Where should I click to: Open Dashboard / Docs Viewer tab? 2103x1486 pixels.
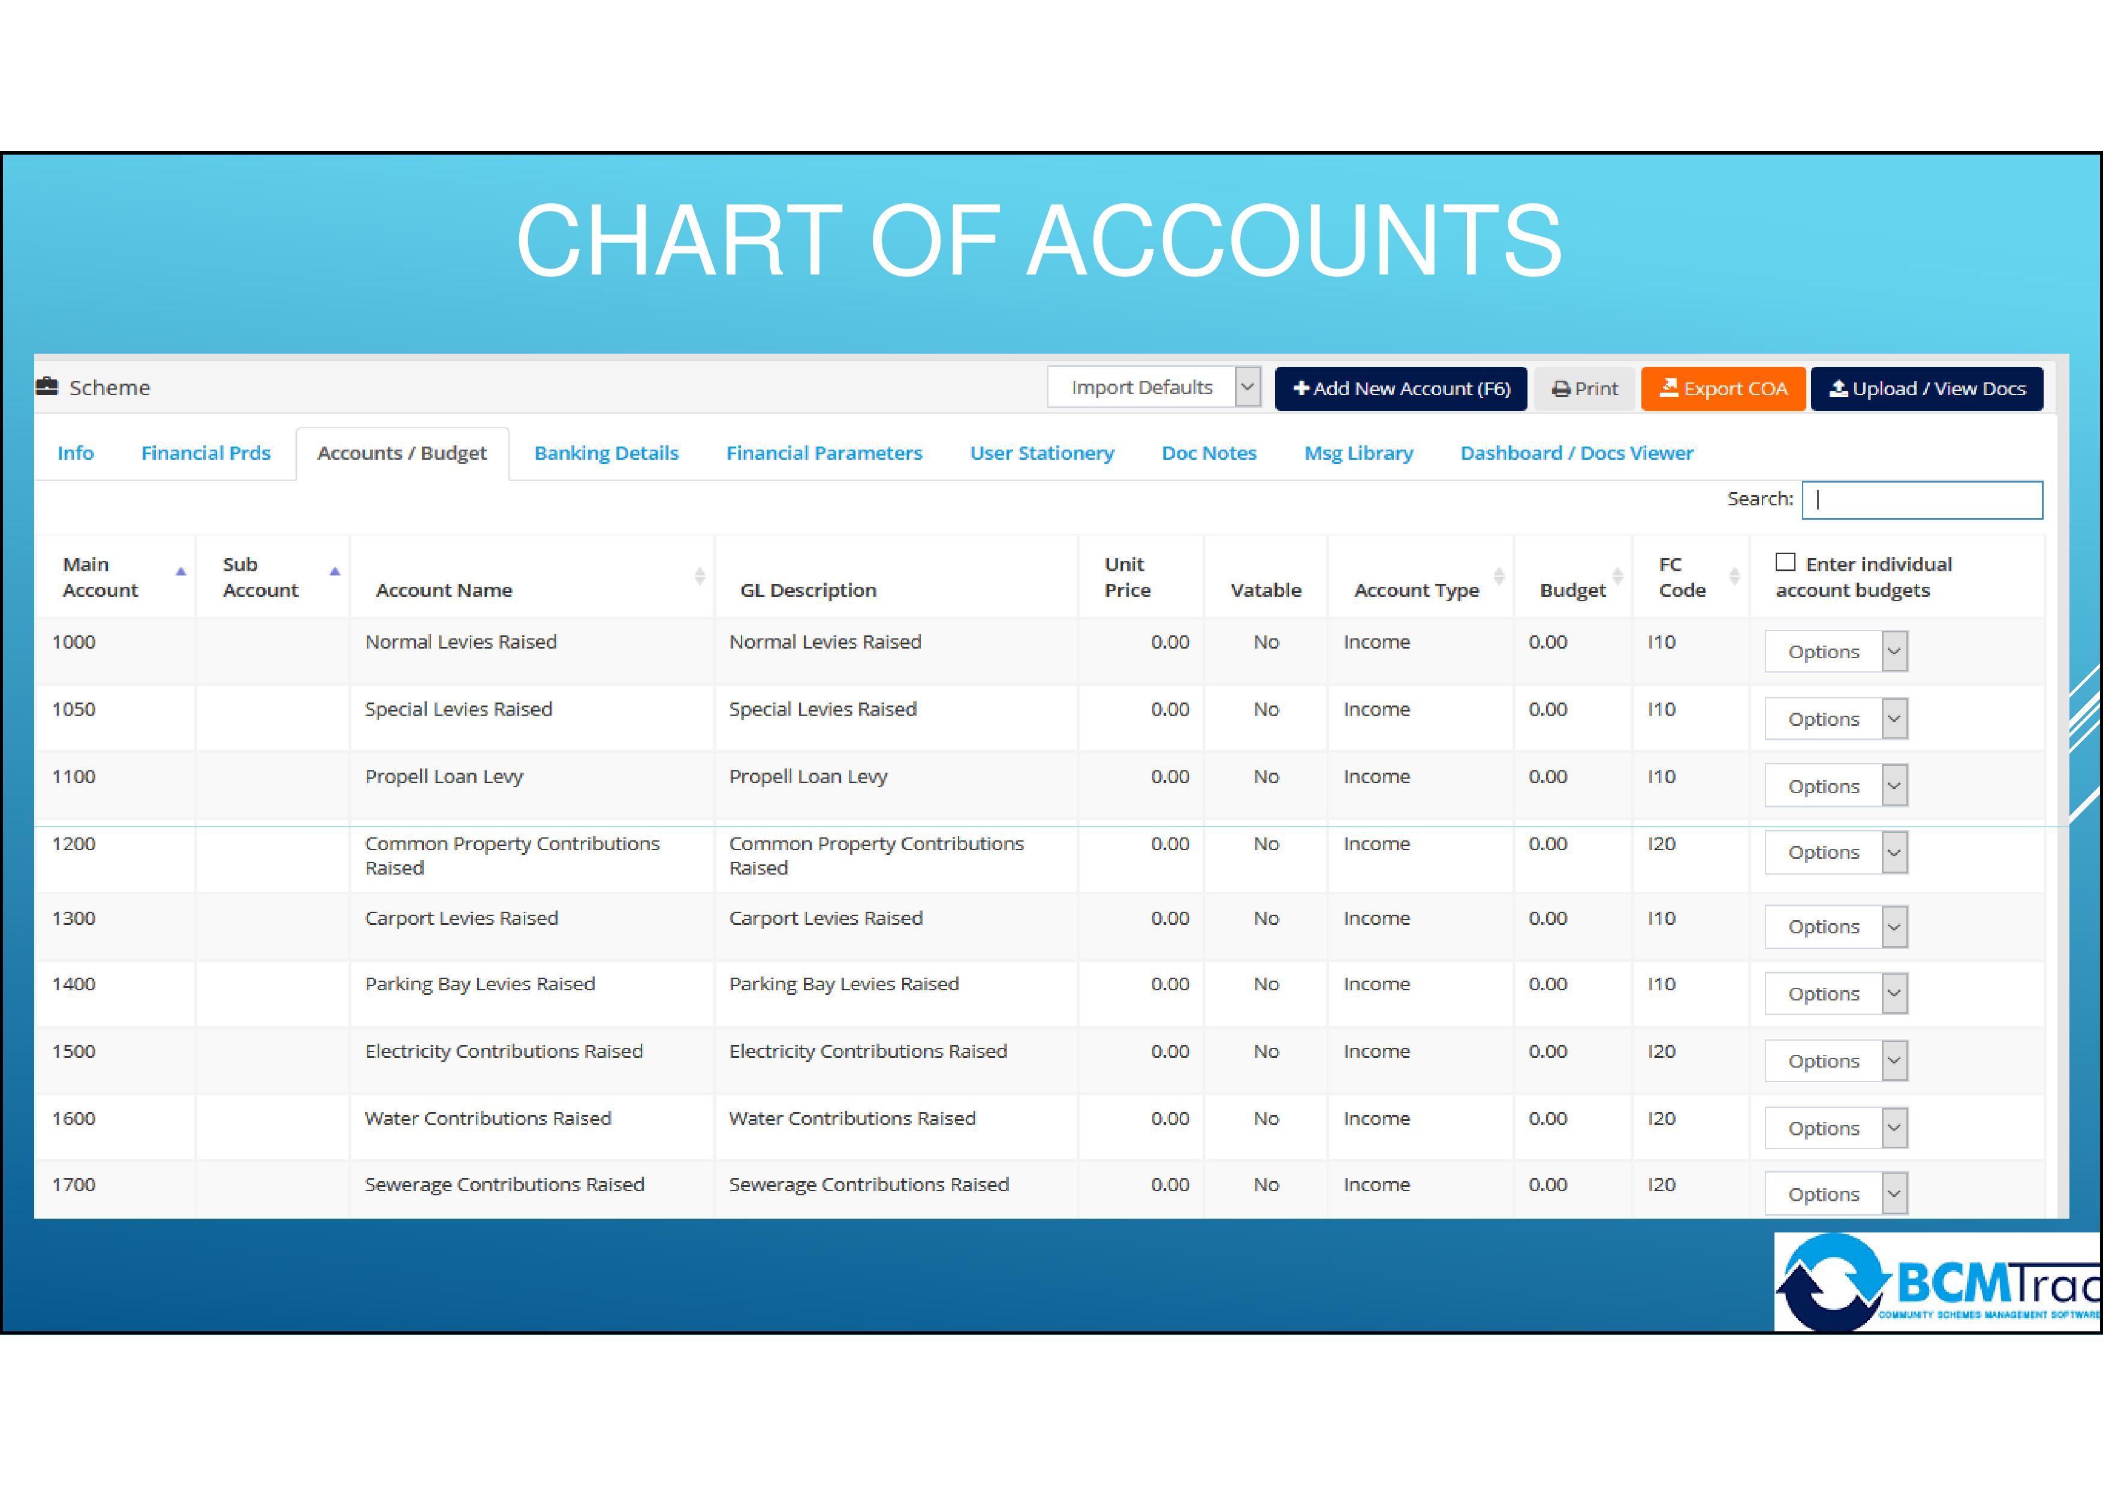point(1576,453)
